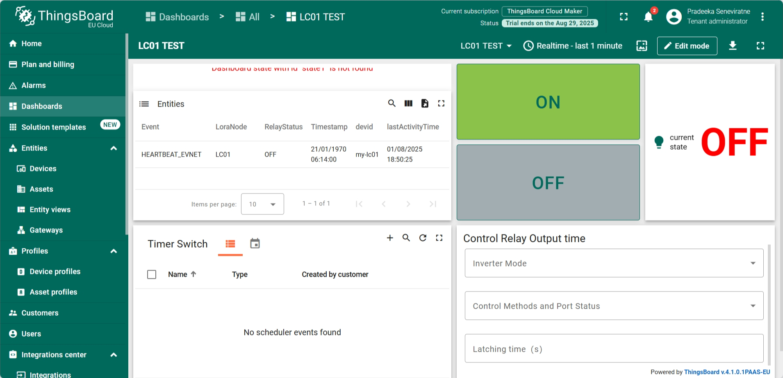Open the dashboard image settings icon
The height and width of the screenshot is (378, 783).
click(642, 46)
